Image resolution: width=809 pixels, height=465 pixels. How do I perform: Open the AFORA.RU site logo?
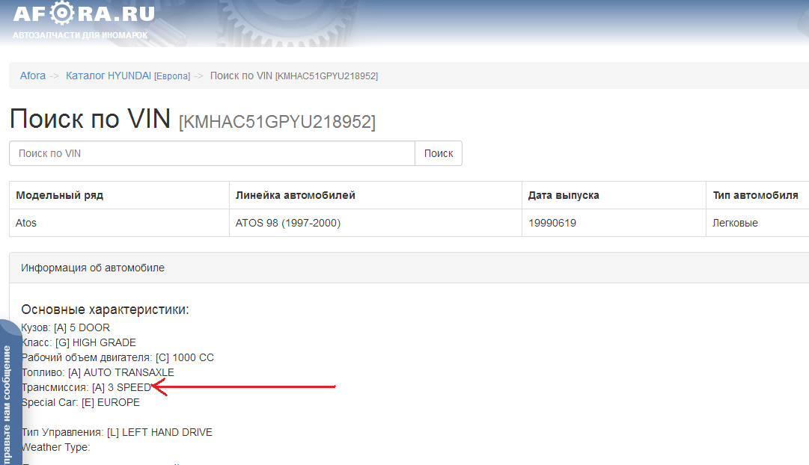pyautogui.click(x=84, y=13)
